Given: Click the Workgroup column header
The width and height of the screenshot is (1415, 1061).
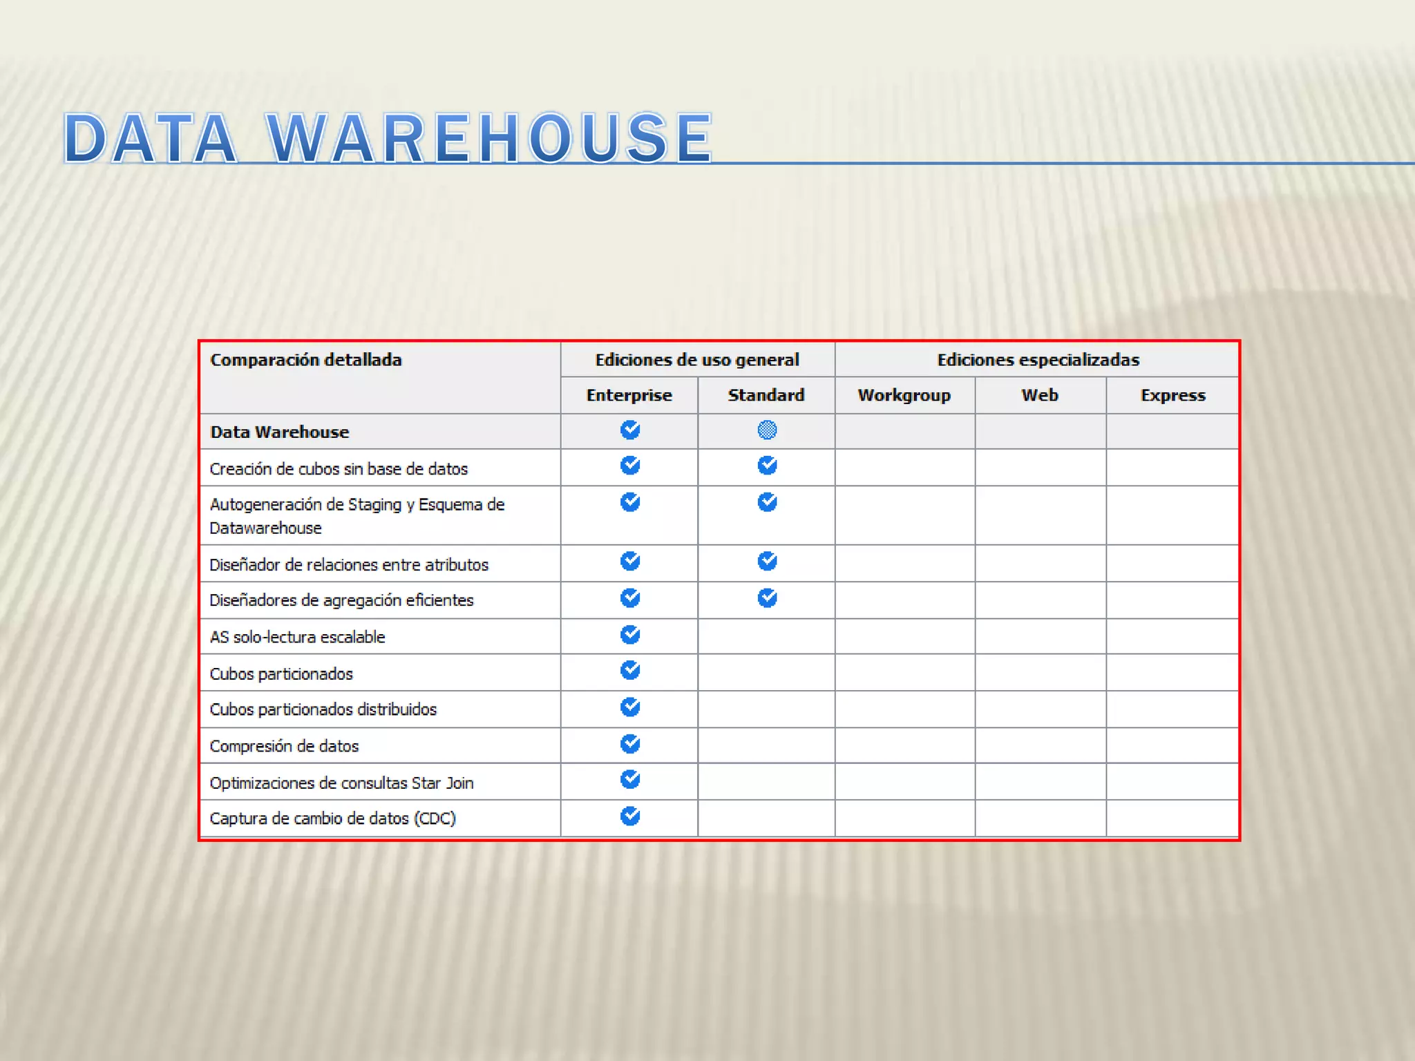Looking at the screenshot, I should [904, 395].
